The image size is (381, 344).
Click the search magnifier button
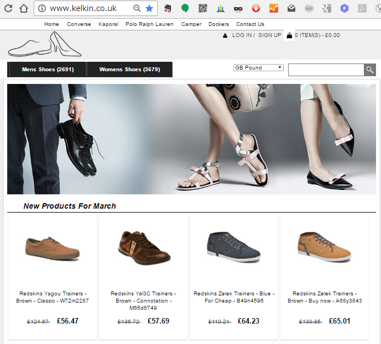[370, 70]
